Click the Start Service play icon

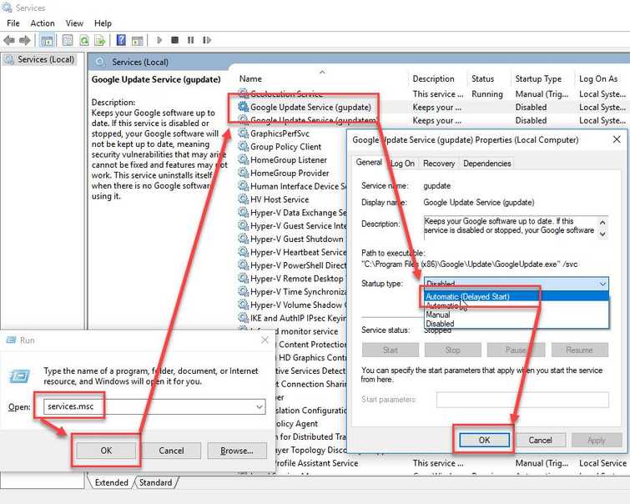pyautogui.click(x=159, y=40)
